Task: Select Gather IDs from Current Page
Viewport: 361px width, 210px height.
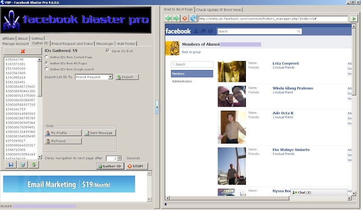Action: click(x=47, y=57)
